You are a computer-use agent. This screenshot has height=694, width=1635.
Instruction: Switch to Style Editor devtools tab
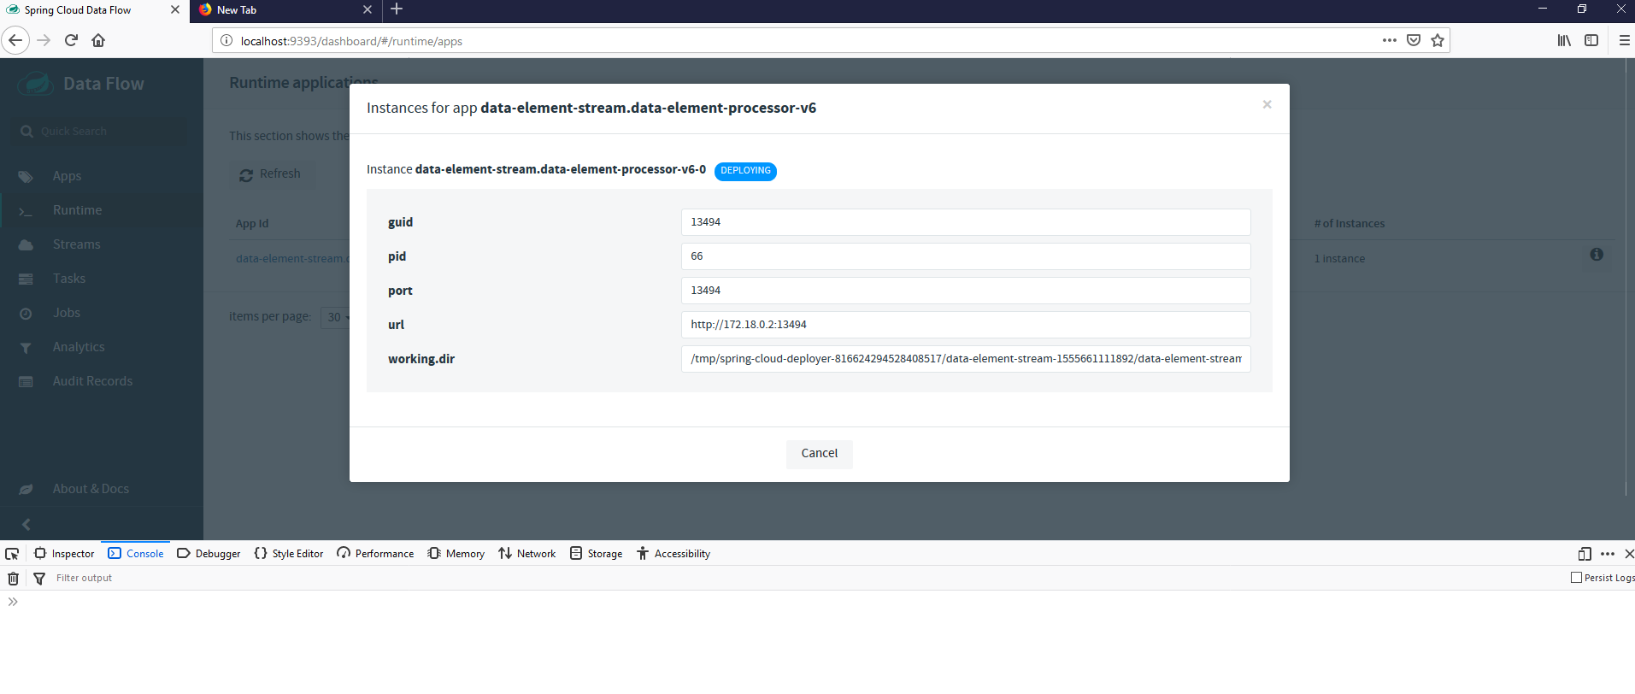point(289,554)
